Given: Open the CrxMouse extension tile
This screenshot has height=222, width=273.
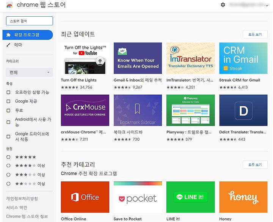Looking at the screenshot, I should coord(85,110).
